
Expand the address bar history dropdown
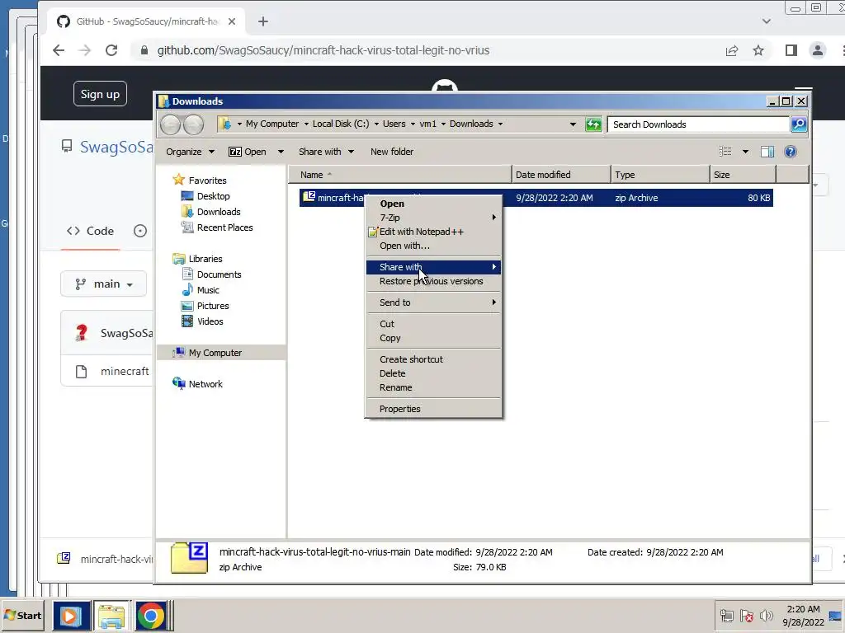(x=573, y=124)
